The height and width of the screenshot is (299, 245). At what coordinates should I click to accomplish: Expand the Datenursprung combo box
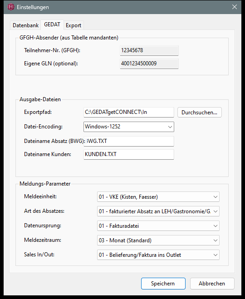pyautogui.click(x=158, y=226)
